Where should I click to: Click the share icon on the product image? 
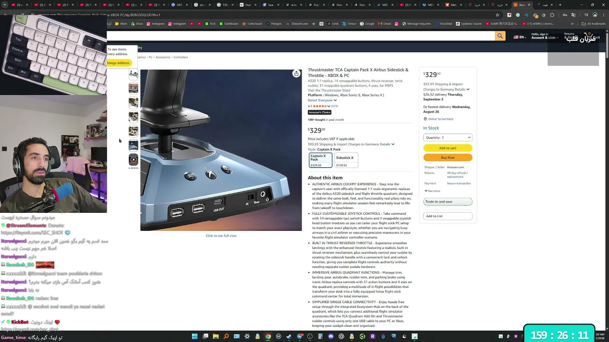(x=296, y=74)
